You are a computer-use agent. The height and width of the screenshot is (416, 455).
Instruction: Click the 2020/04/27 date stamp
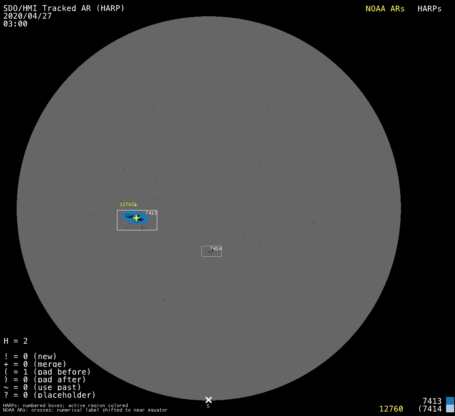[x=28, y=16]
